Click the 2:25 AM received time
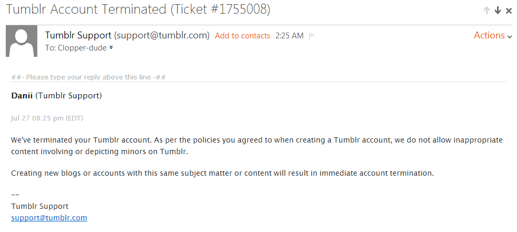 pos(289,36)
